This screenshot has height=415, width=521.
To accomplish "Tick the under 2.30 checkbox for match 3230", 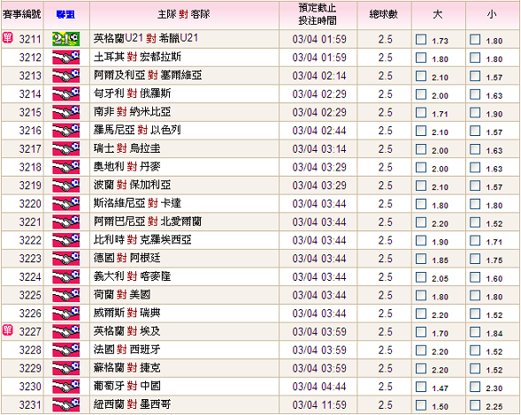I will click(x=475, y=387).
